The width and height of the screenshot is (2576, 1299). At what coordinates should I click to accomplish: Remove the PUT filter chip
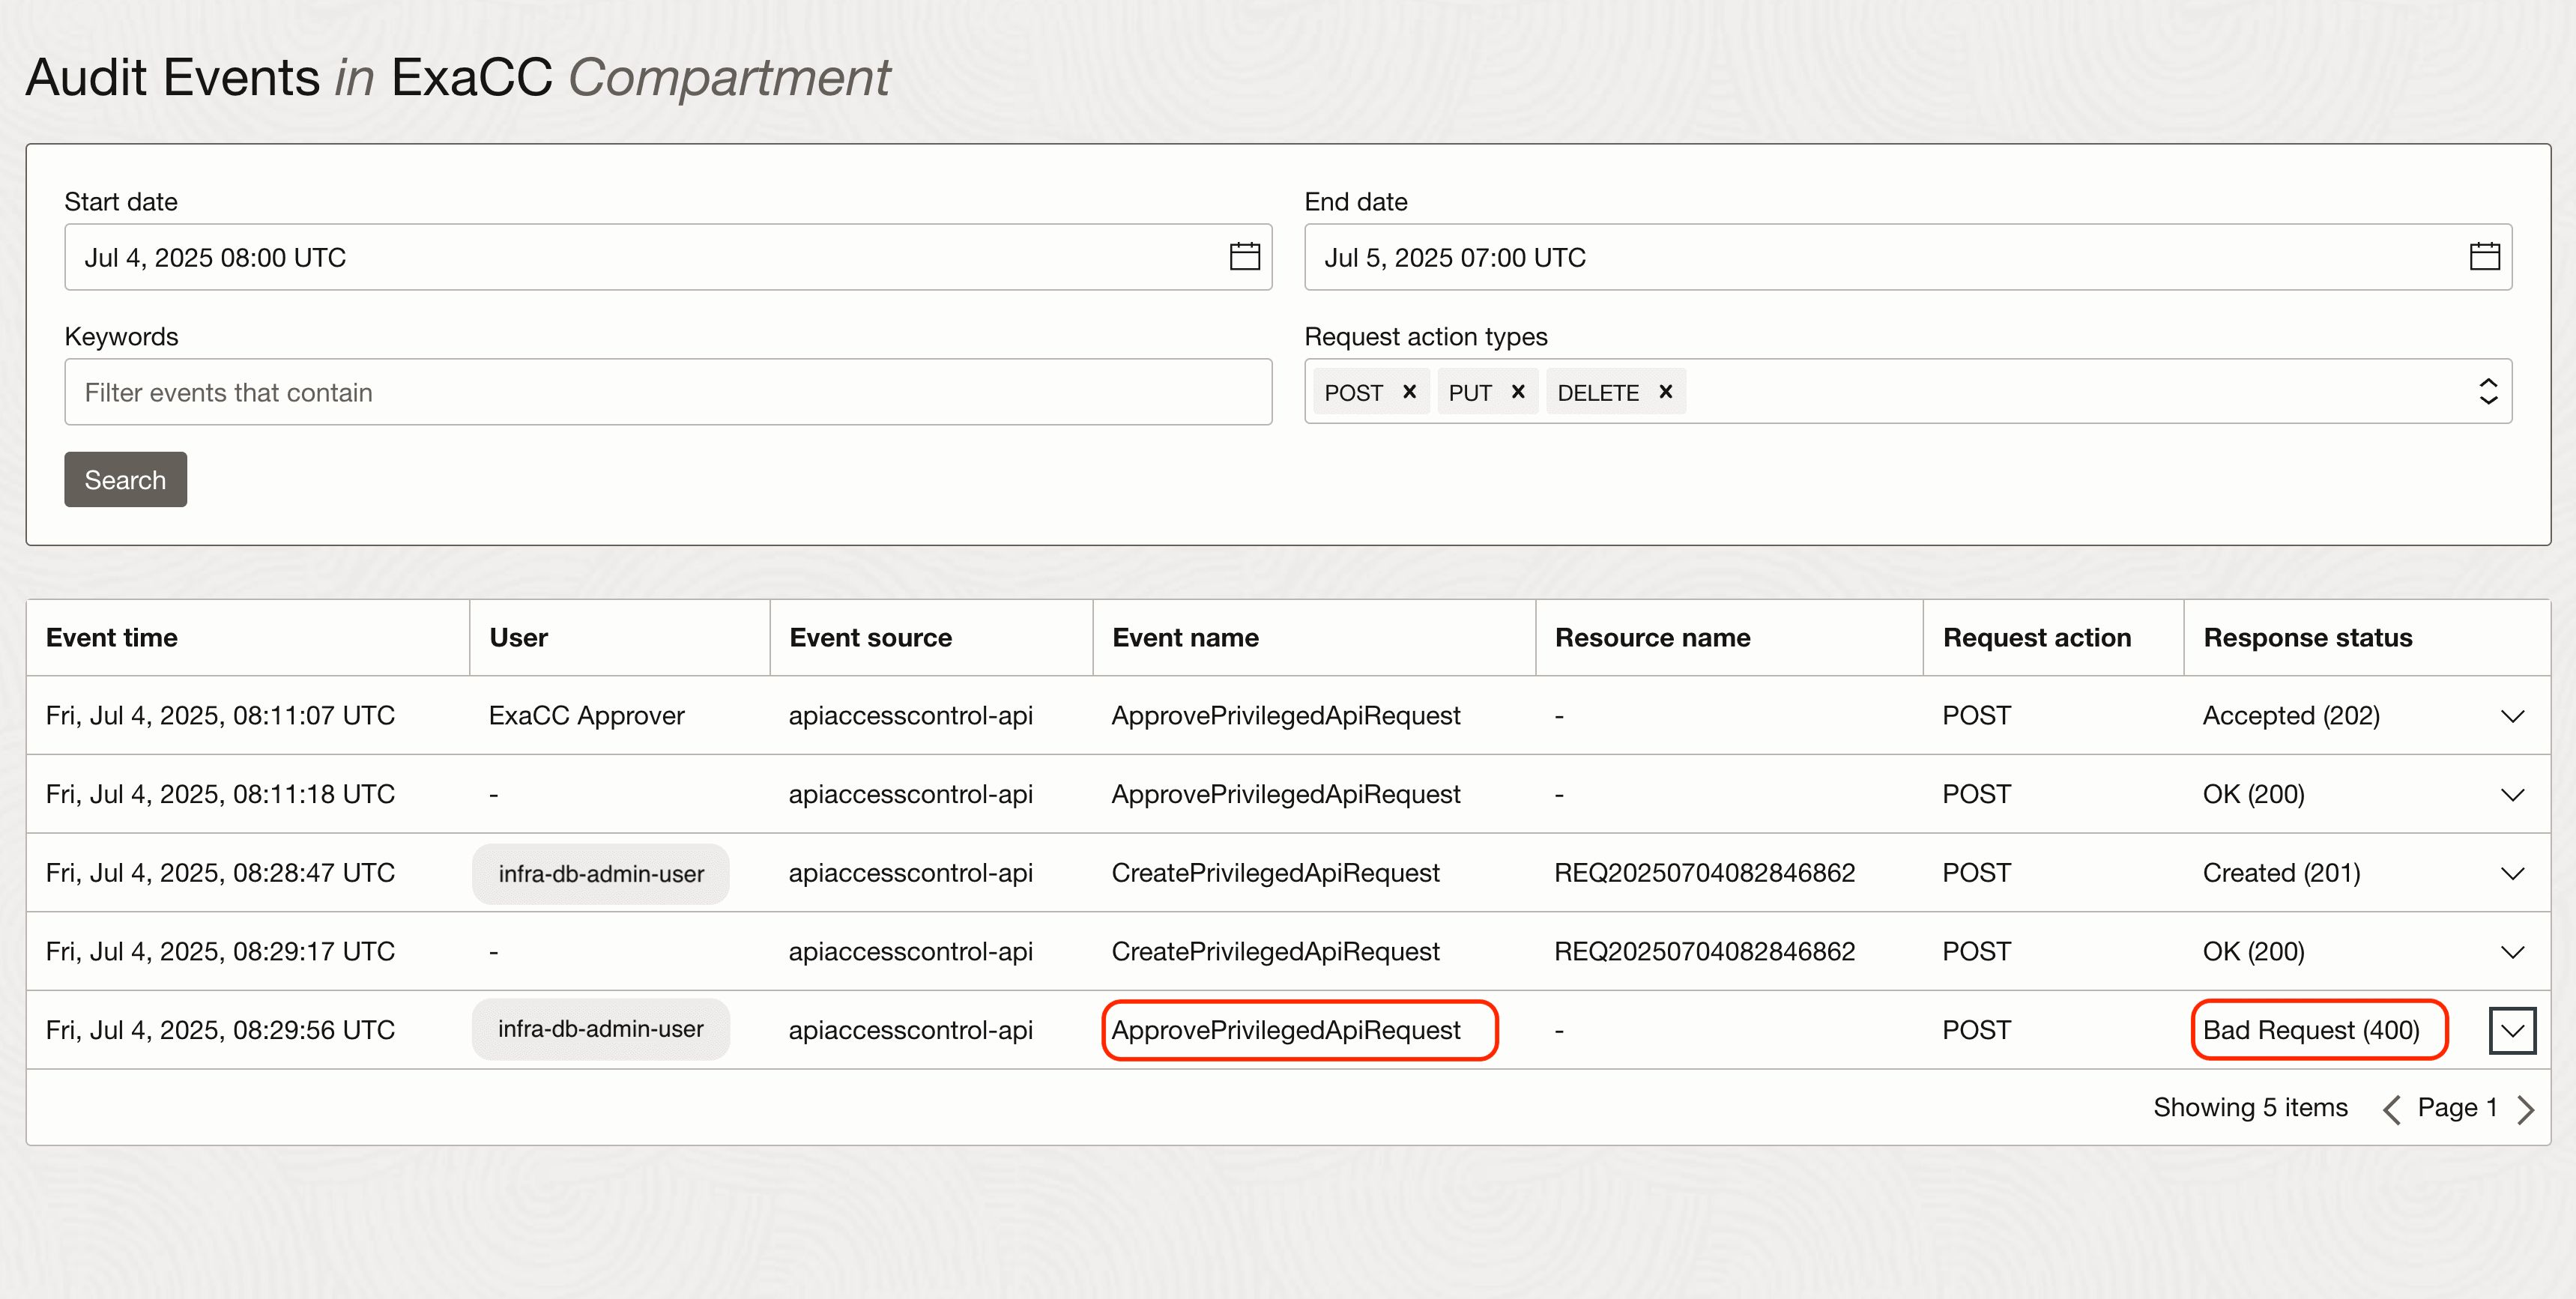pyautogui.click(x=1518, y=392)
